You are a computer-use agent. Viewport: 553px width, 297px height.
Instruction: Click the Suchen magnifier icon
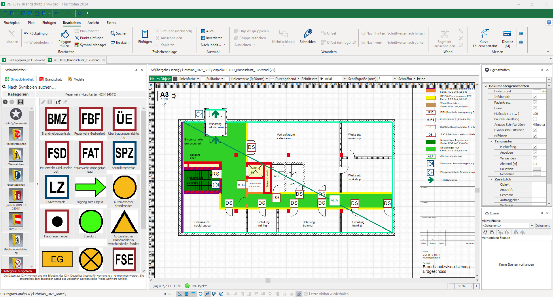(113, 33)
